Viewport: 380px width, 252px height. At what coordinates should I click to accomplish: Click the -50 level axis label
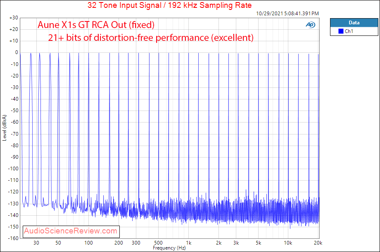[14, 111]
